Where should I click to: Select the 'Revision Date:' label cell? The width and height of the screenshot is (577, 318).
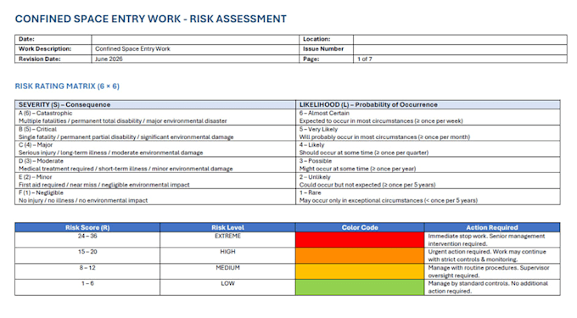click(x=53, y=59)
